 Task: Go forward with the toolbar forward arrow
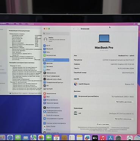[78, 29]
